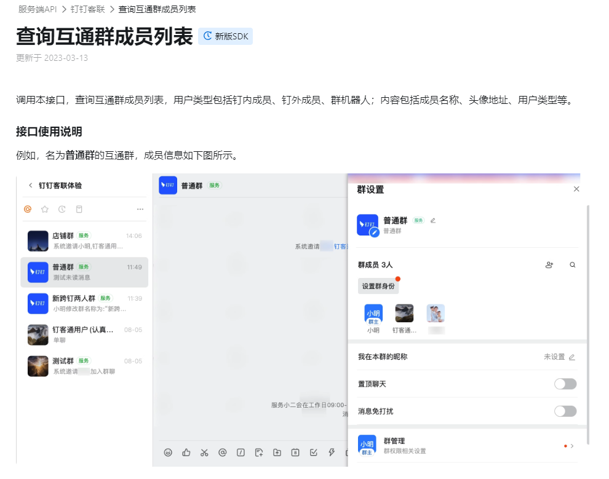
Task: Click member avatar 钉客通… in group members
Action: click(404, 313)
